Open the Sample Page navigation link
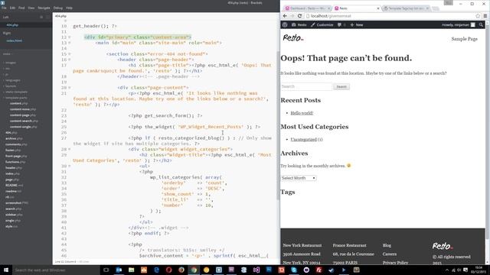 click(x=465, y=39)
